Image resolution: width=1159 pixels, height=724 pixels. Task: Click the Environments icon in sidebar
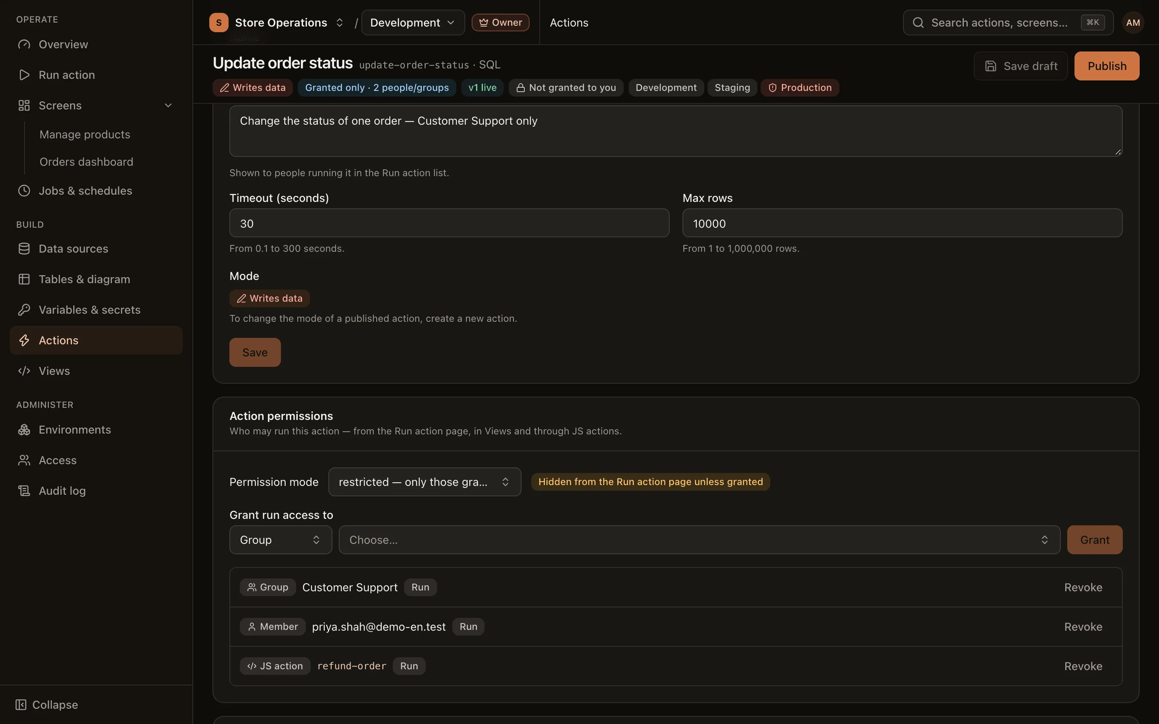coord(24,430)
